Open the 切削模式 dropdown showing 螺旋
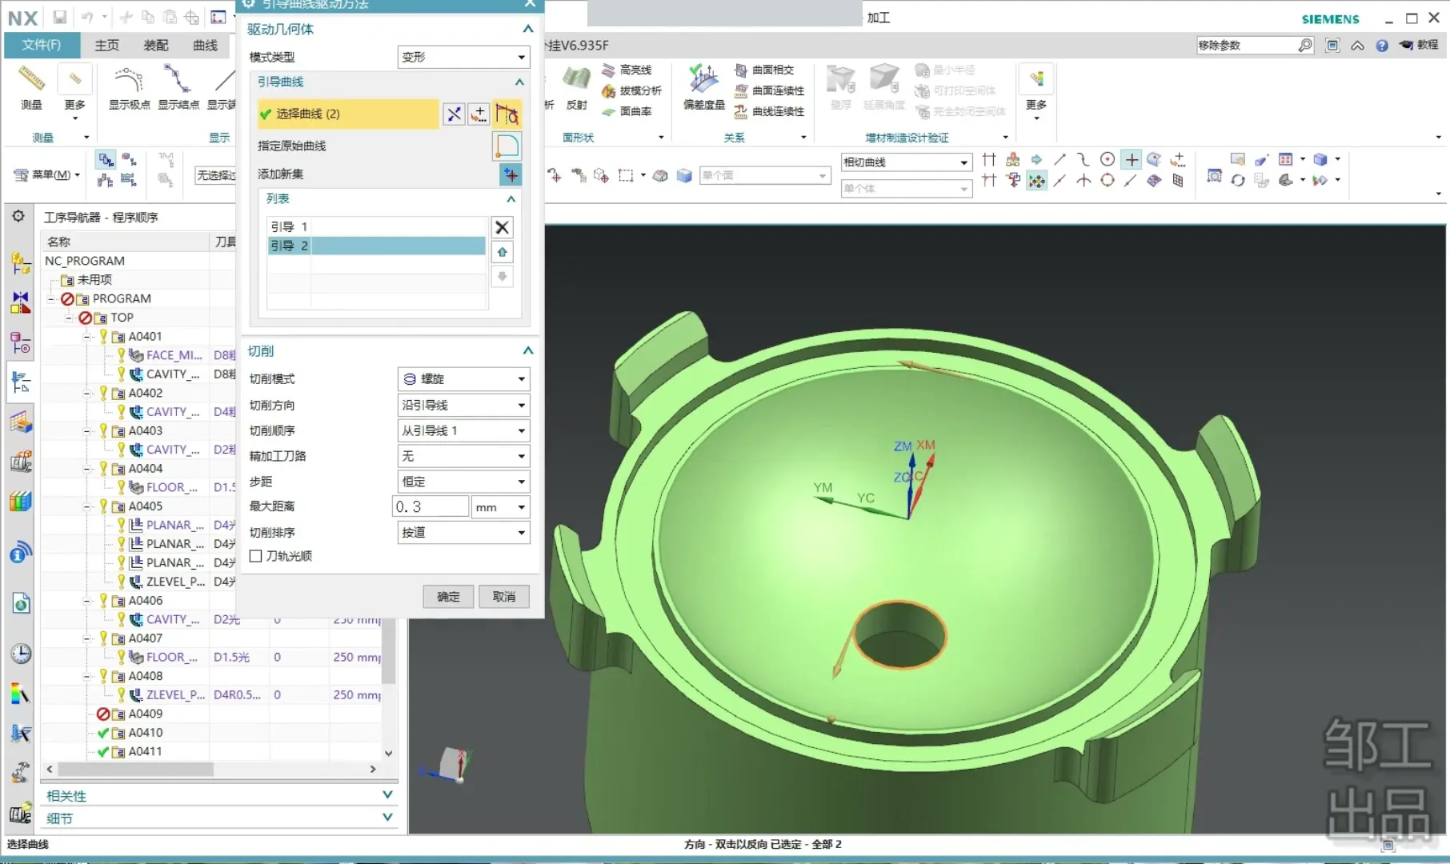1450x864 pixels. pyautogui.click(x=463, y=379)
